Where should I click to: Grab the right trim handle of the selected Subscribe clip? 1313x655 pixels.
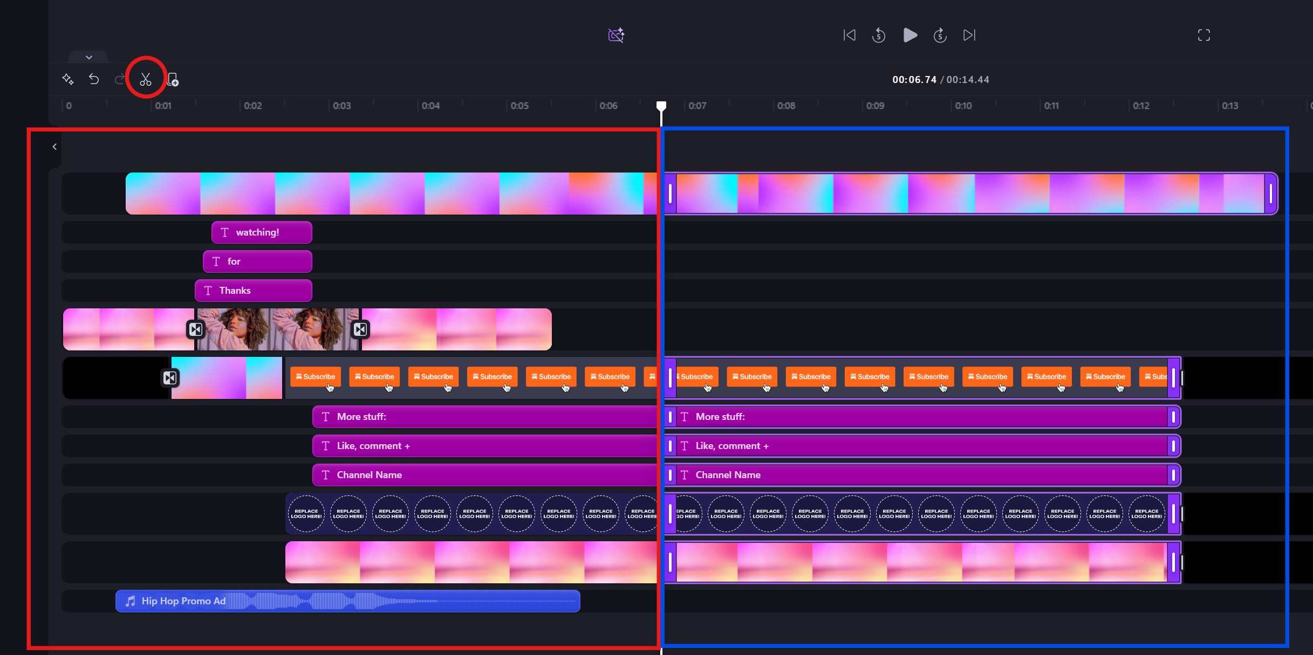1173,378
